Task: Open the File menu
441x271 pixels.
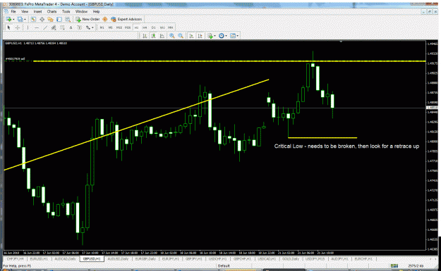Action: [13, 11]
